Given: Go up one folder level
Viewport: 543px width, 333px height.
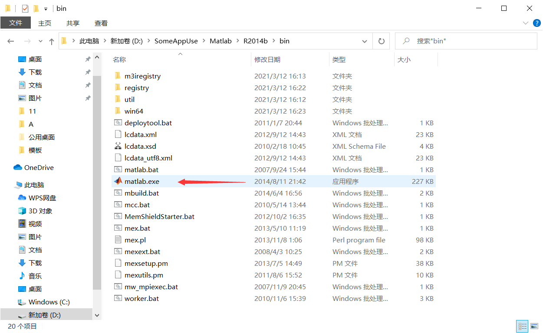Looking at the screenshot, I should click(x=52, y=41).
